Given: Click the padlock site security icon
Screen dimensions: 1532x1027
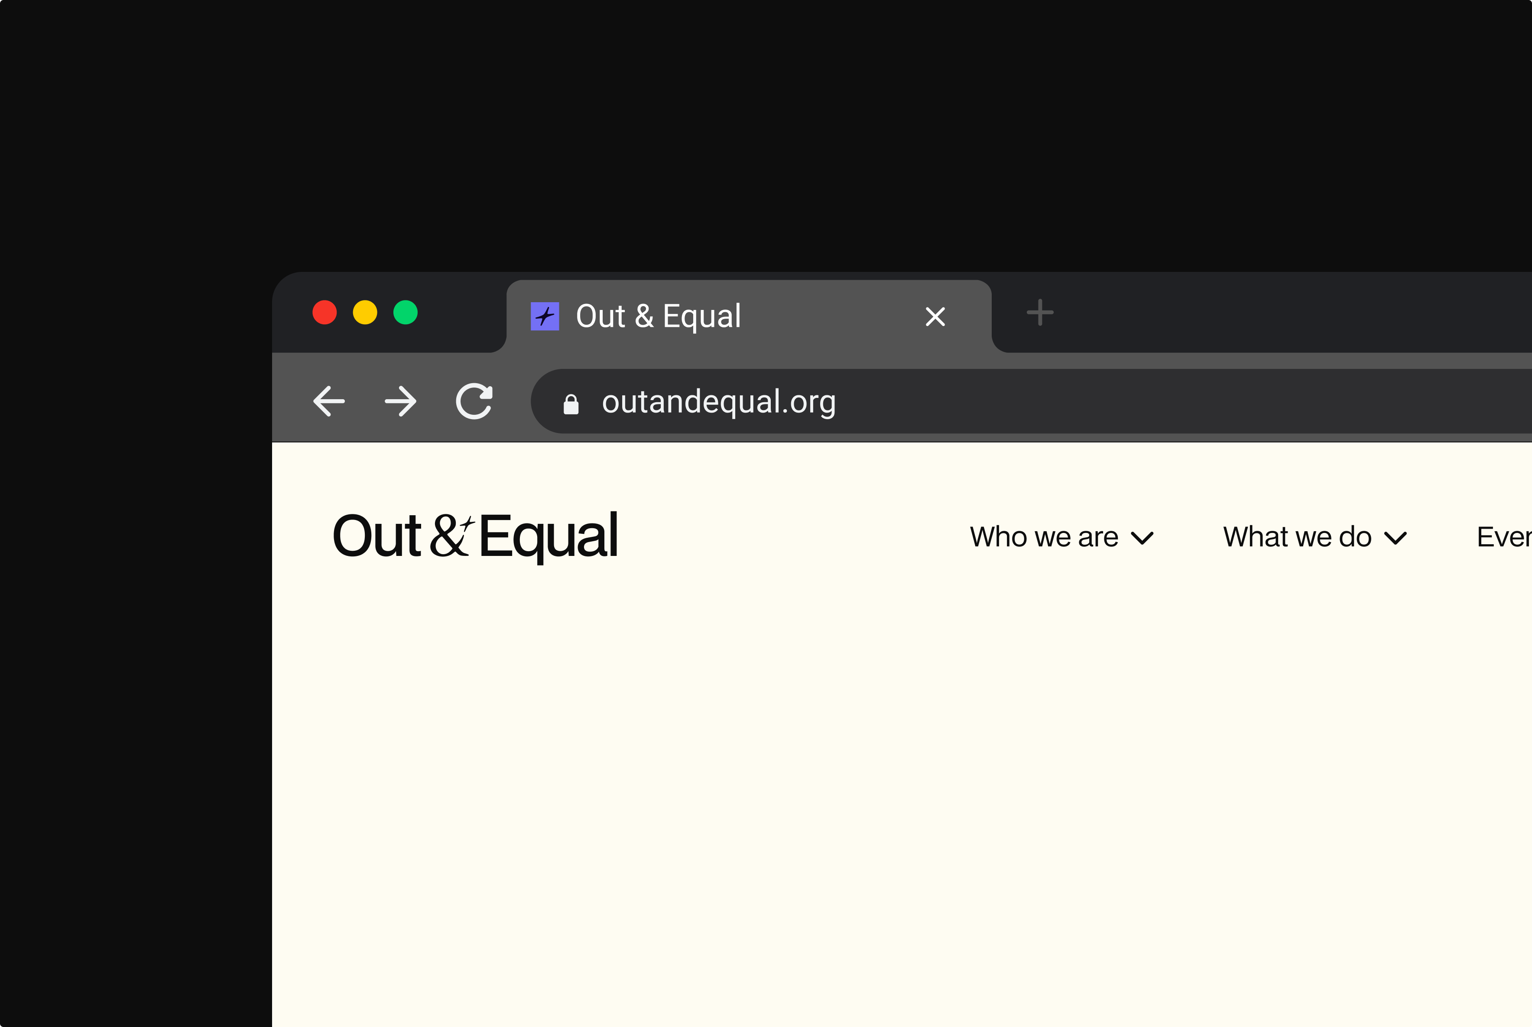Looking at the screenshot, I should pyautogui.click(x=571, y=404).
